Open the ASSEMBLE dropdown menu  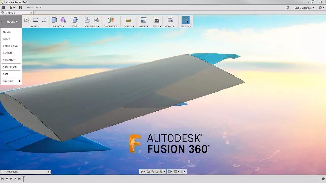[92, 26]
